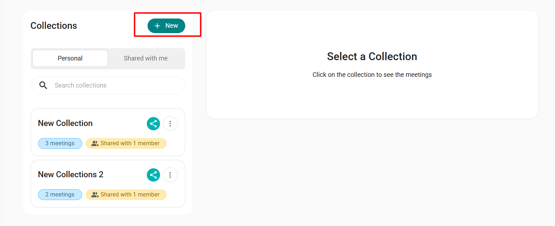Viewport: 555px width, 226px height.
Task: Click the people icon on the New Collections 2 badge
Action: pyautogui.click(x=95, y=195)
